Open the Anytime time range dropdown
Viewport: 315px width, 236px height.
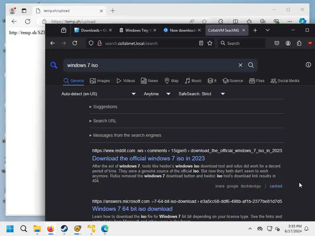pos(157,94)
